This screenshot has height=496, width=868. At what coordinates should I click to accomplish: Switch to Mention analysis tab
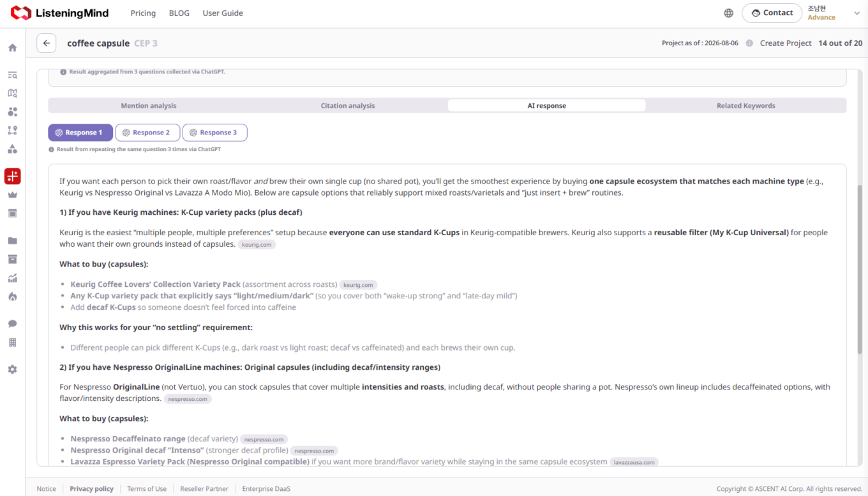149,105
